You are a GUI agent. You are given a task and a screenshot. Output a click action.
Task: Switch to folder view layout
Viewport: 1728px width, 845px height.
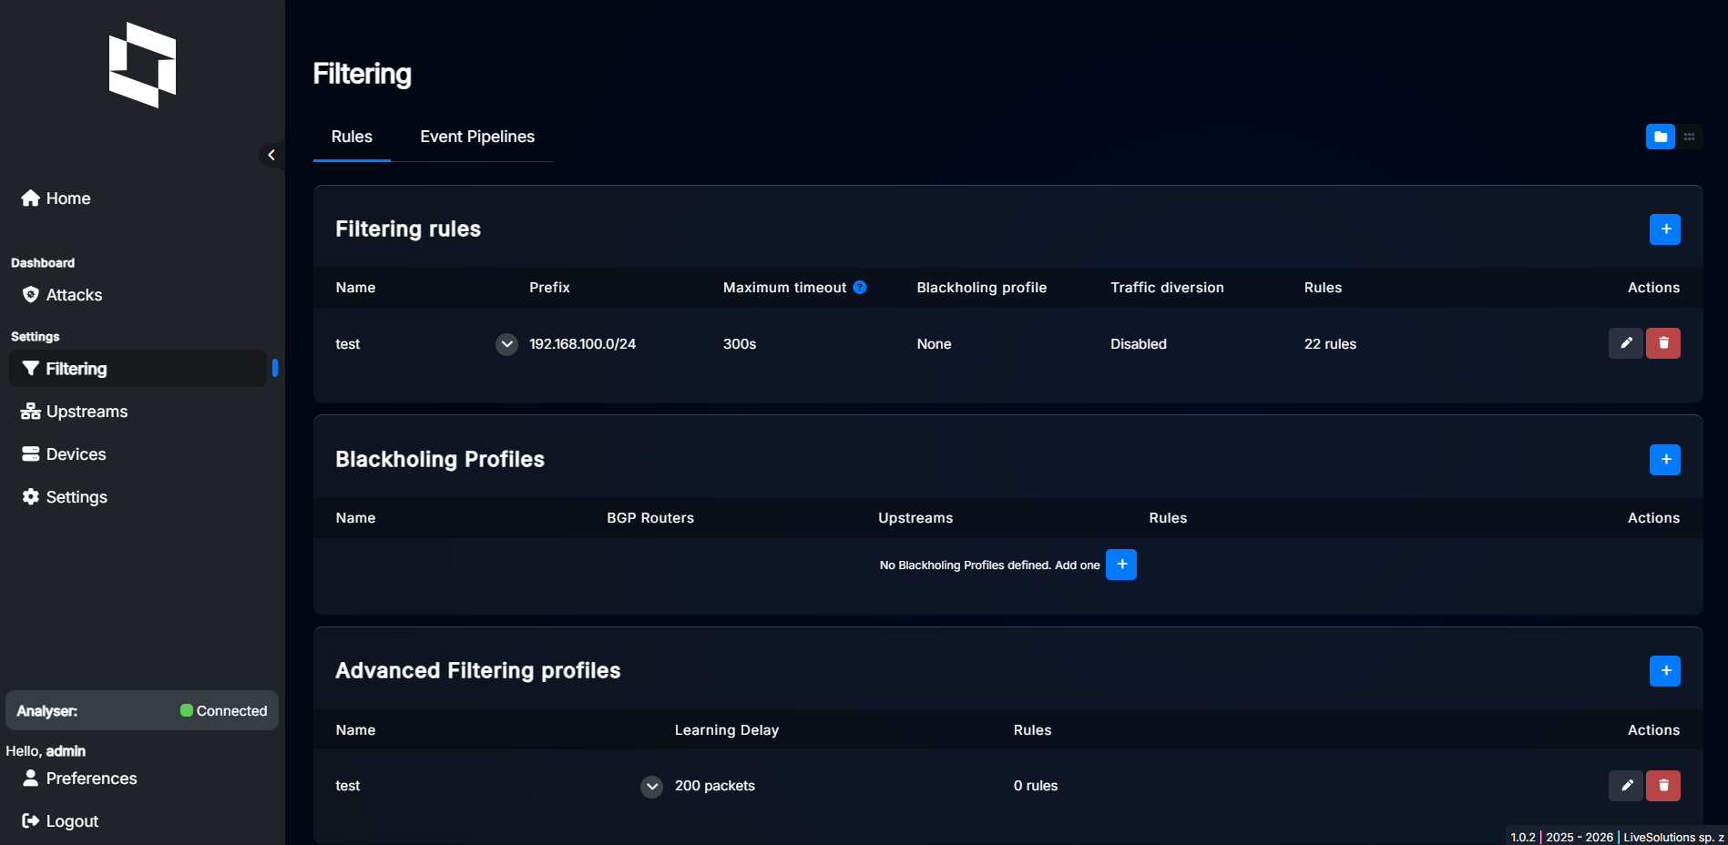point(1660,137)
